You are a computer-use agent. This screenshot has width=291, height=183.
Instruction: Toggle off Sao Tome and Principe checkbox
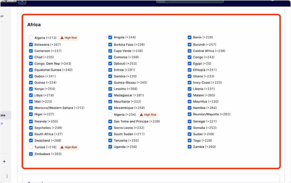110,121
